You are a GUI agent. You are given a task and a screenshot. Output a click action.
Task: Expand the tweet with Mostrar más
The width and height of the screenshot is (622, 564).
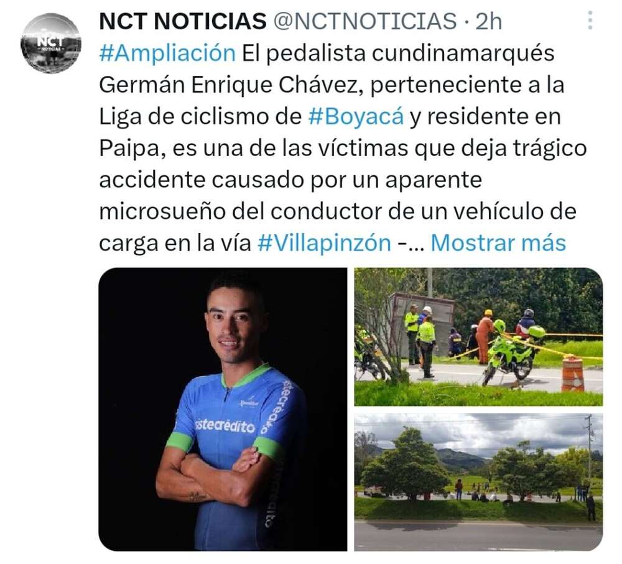pyautogui.click(x=498, y=243)
